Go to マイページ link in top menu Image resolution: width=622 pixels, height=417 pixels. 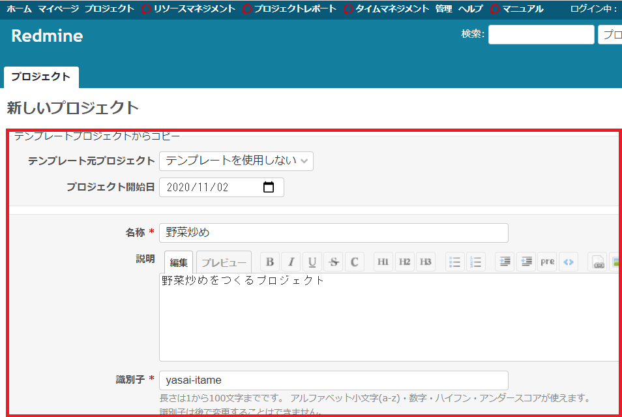click(58, 8)
